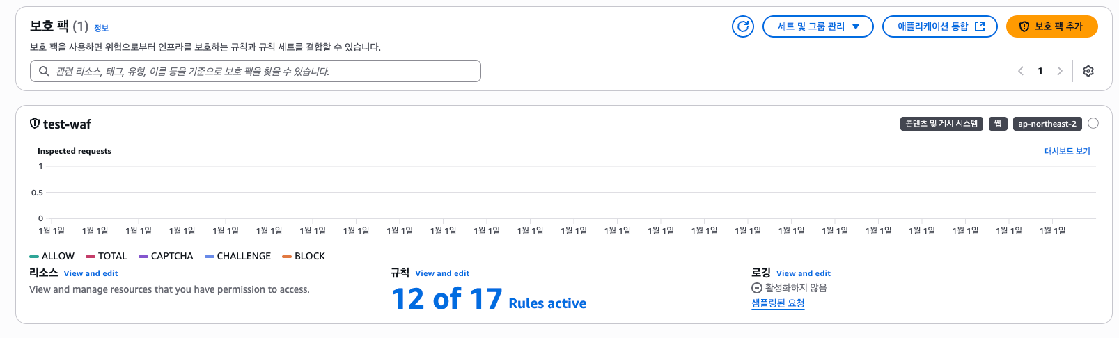
Task: Select the test-waf radio button
Action: click(1093, 123)
